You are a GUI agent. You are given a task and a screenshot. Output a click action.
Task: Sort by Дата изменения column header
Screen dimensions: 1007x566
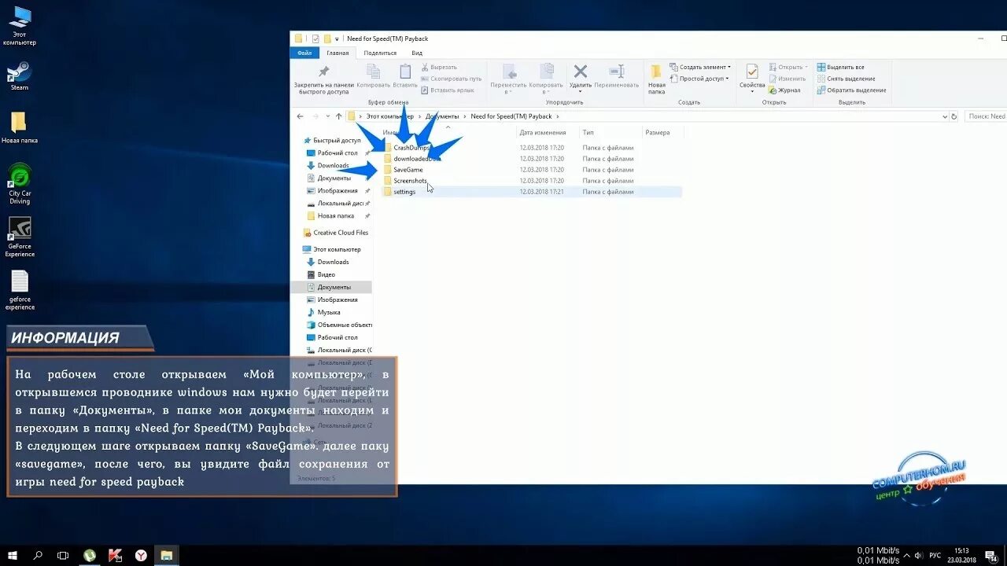click(x=543, y=133)
